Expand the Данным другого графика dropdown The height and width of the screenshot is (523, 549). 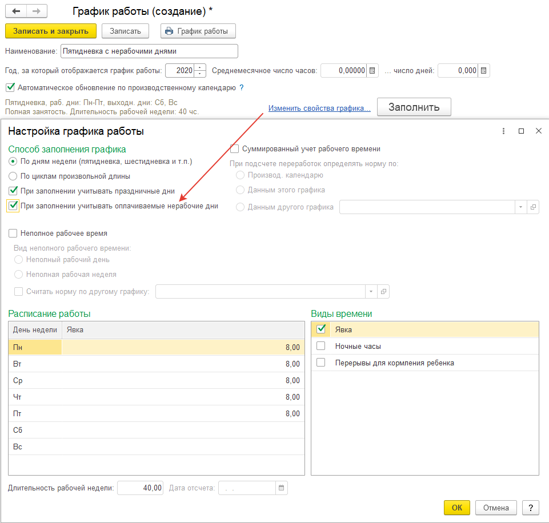(520, 207)
